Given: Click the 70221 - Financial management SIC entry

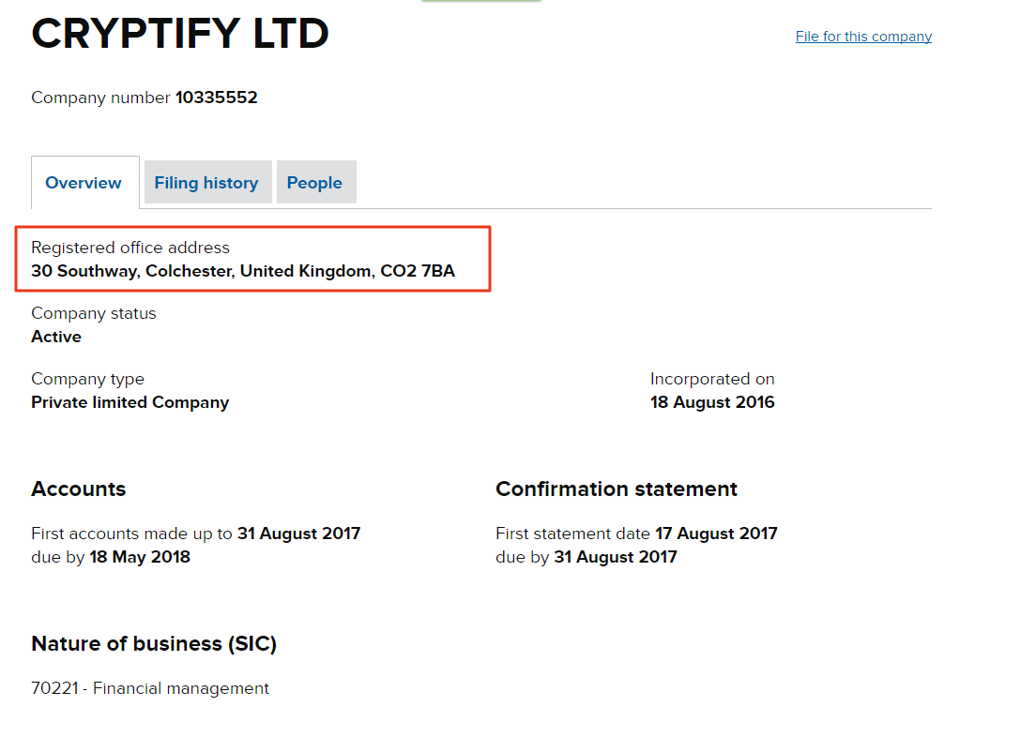Looking at the screenshot, I should 150,688.
